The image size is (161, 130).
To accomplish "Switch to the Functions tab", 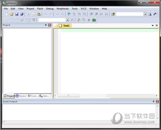I will click(x=33, y=96).
